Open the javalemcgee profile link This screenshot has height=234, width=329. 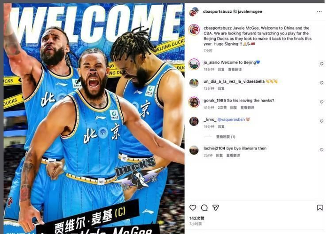point(250,12)
